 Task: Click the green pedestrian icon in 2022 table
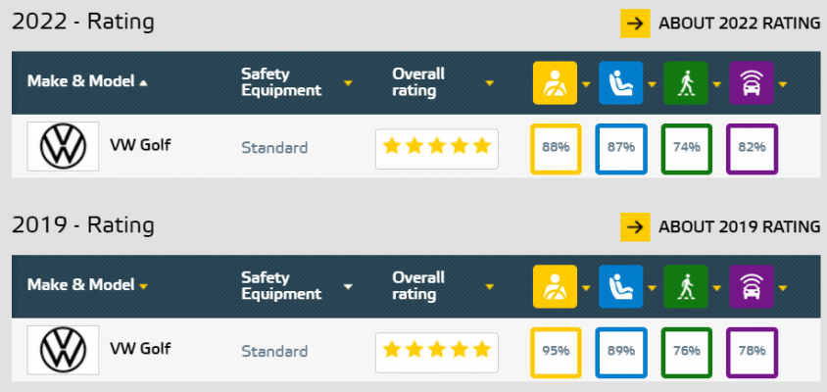point(686,83)
